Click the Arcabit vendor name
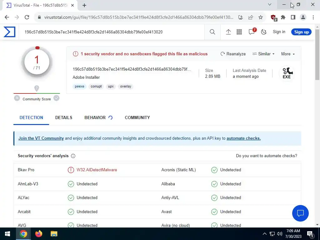The height and width of the screenshot is (240, 320). tap(24, 212)
